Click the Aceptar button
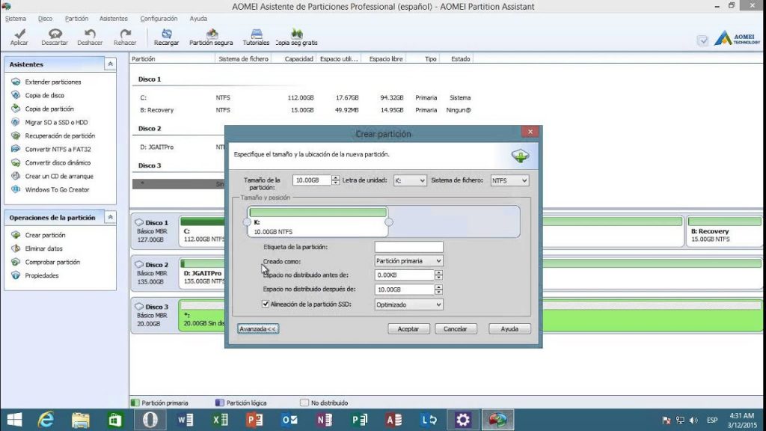 coord(408,328)
